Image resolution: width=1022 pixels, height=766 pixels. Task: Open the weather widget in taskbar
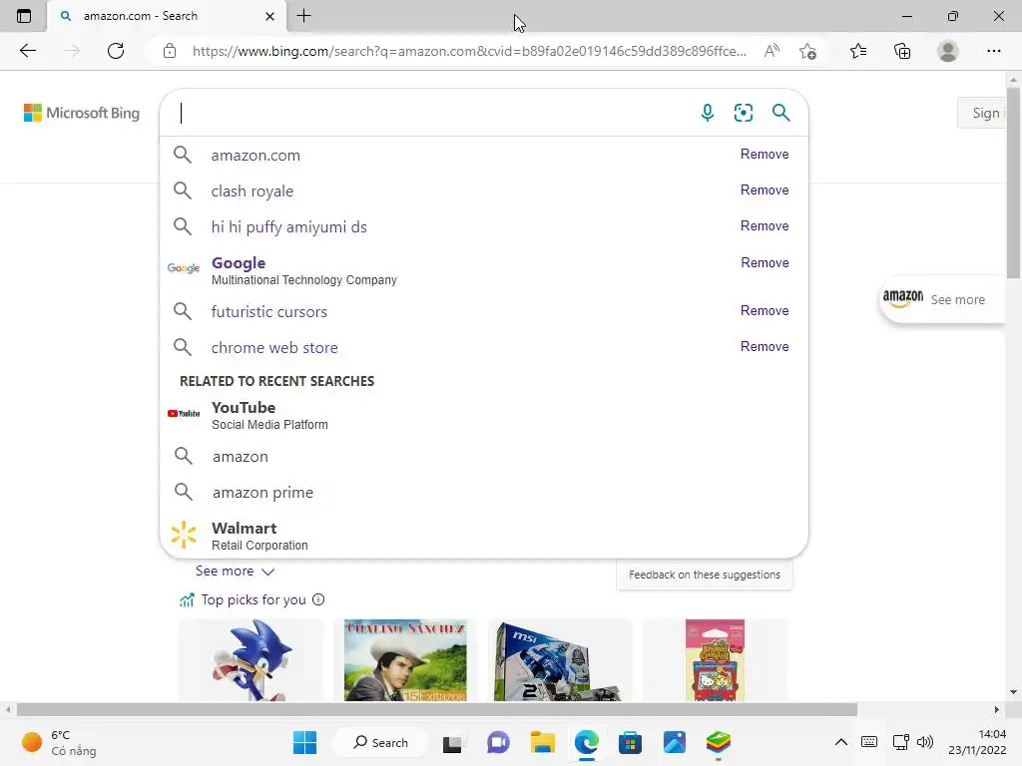pyautogui.click(x=59, y=742)
